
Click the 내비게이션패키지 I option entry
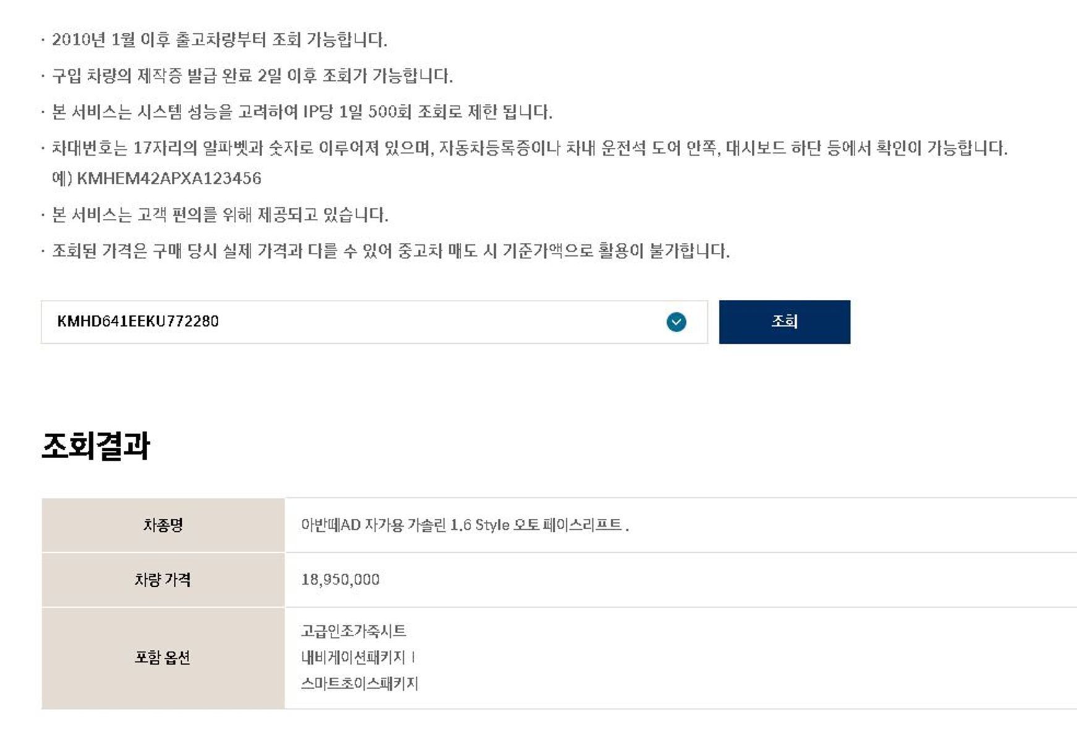click(359, 657)
